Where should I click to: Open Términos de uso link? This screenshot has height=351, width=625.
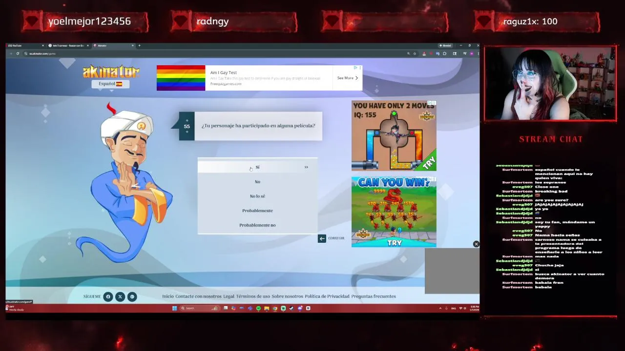253,296
